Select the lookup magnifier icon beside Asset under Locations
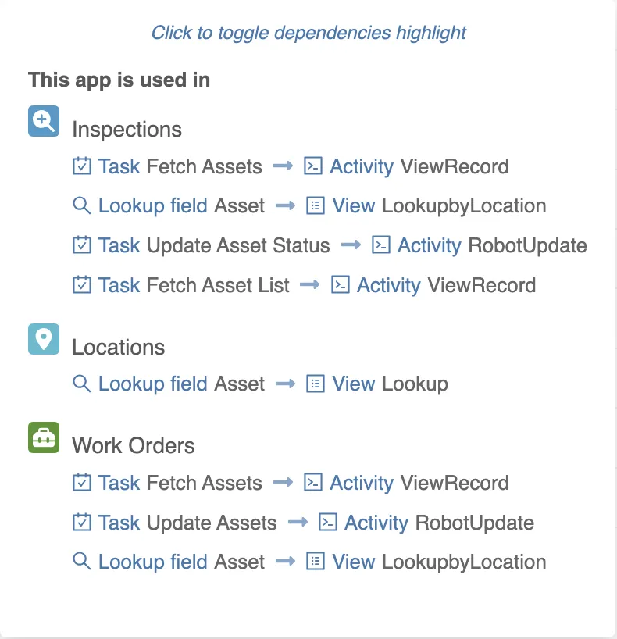617x639 pixels. point(82,384)
